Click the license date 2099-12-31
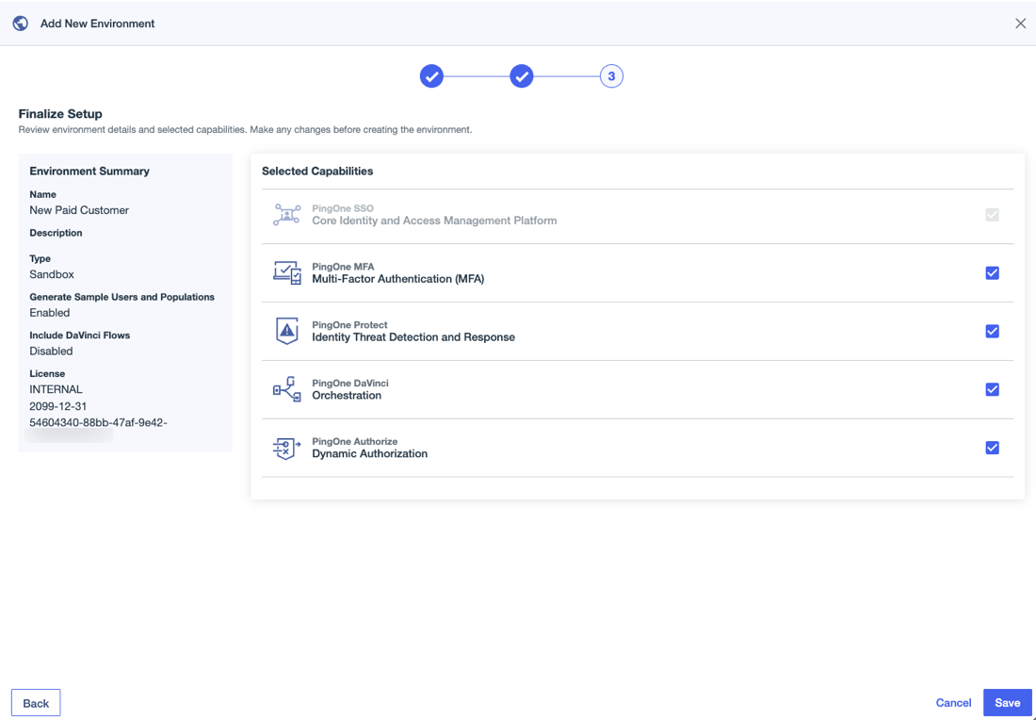1036x720 pixels. pyautogui.click(x=58, y=406)
